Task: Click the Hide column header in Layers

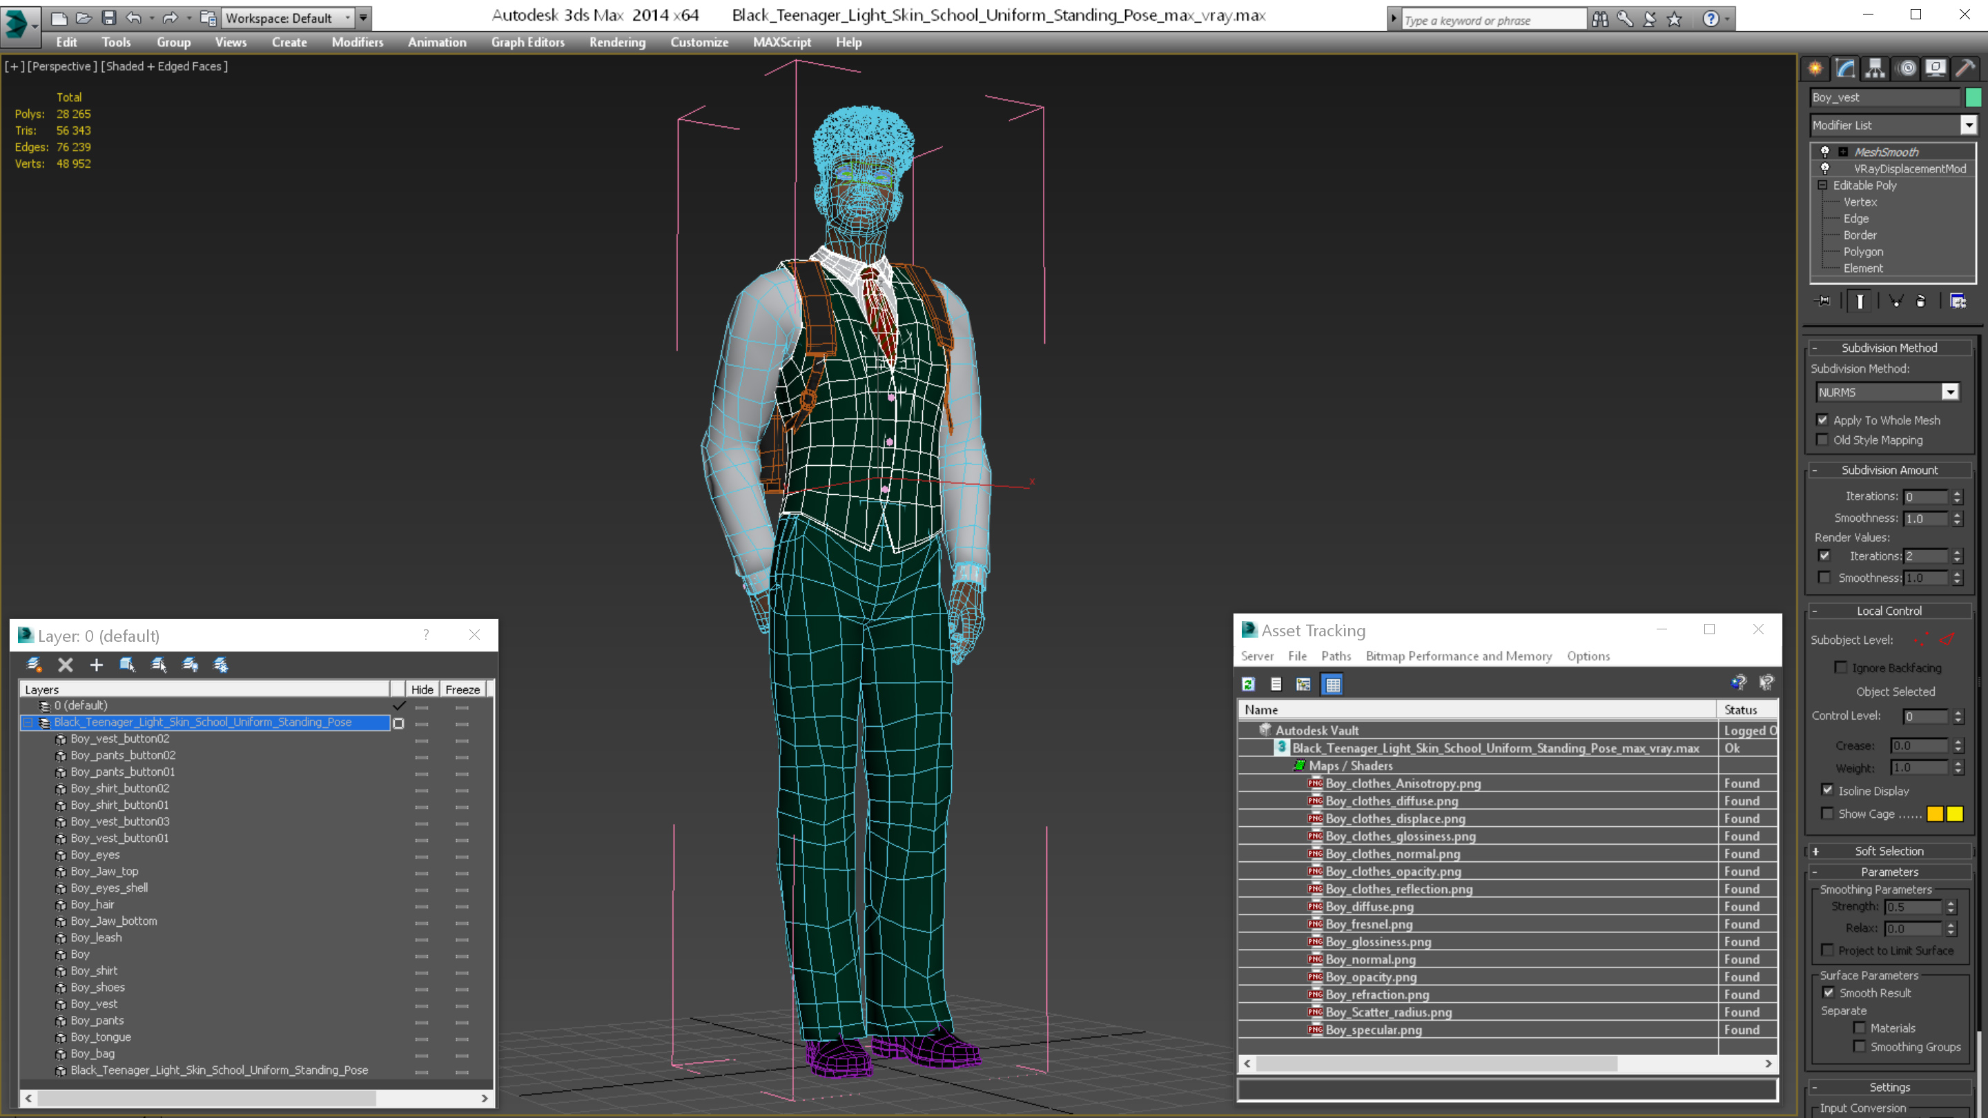Action: coord(422,690)
